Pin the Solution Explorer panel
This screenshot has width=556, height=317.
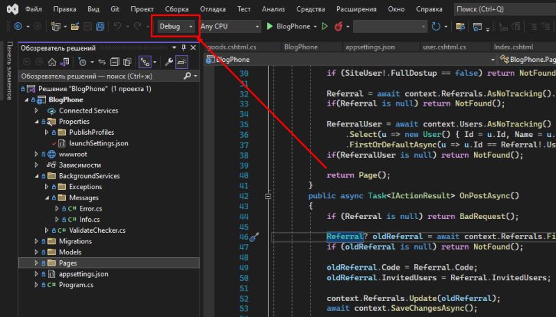[183, 47]
